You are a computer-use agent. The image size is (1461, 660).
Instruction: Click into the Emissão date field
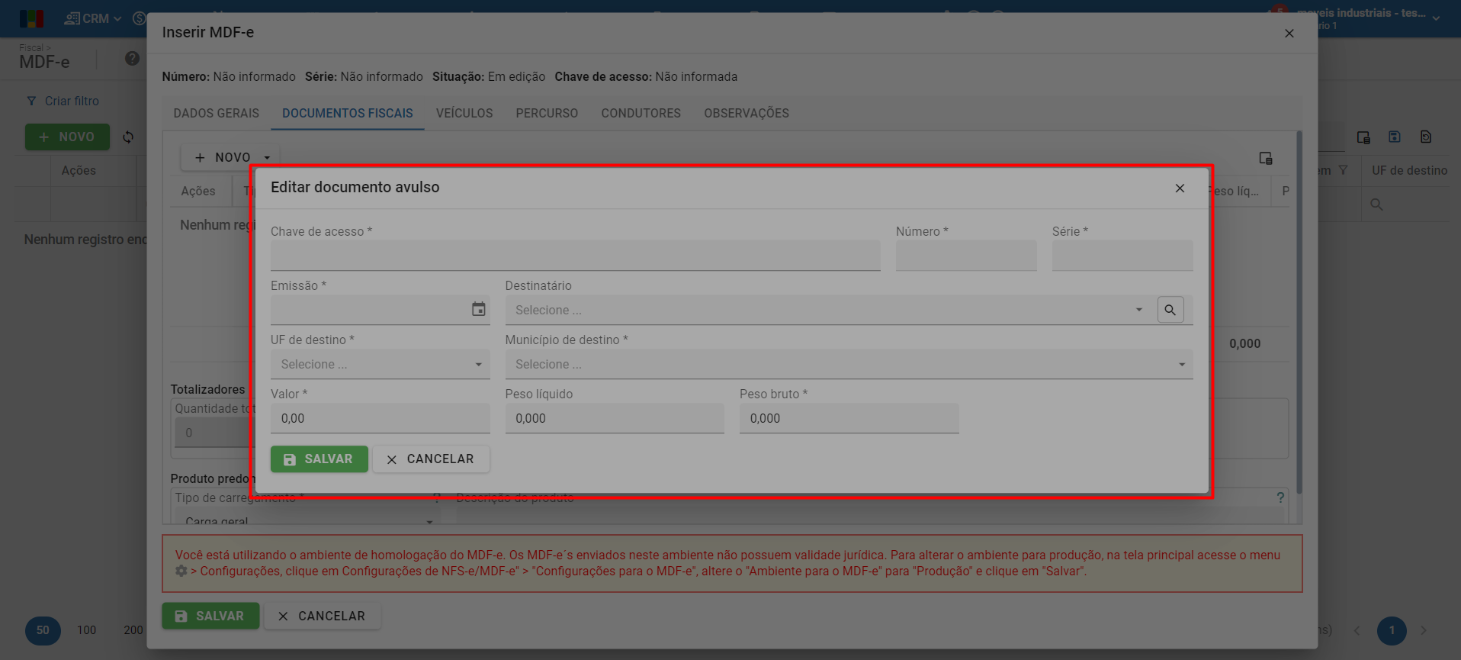point(369,310)
